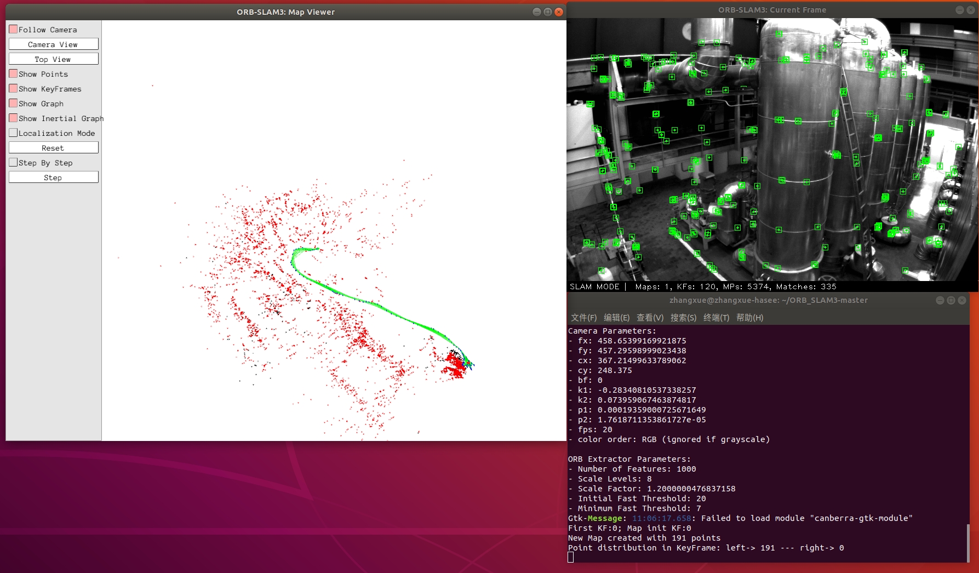979x573 pixels.
Task: Click the 'Matches: 335' status text
Action: pyautogui.click(x=806, y=286)
